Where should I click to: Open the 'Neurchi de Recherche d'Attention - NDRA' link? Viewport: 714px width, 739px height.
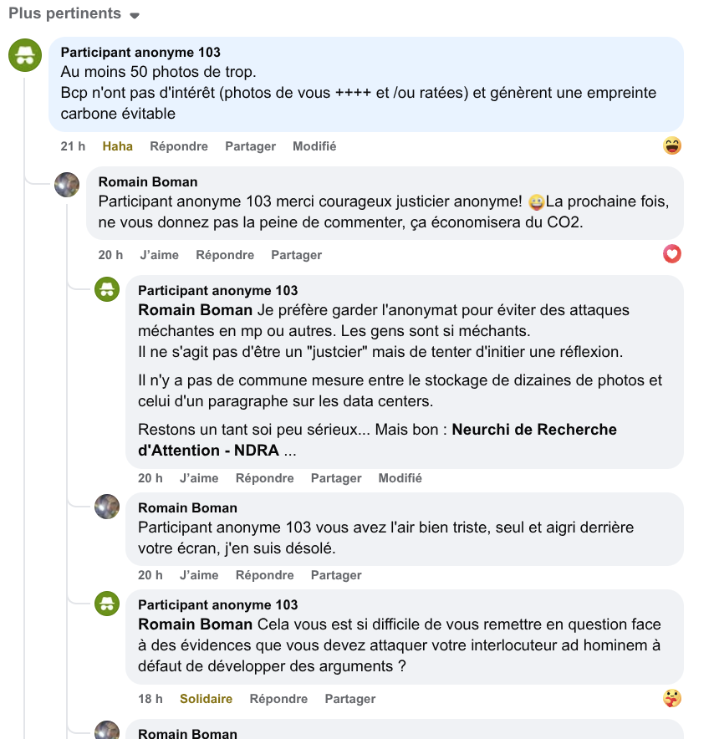click(x=376, y=441)
